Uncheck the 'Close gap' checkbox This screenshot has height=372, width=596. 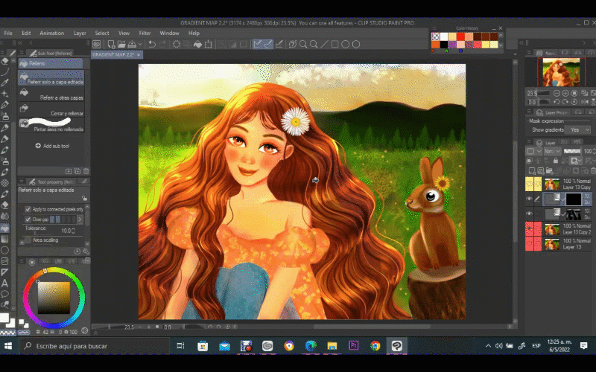click(x=28, y=219)
